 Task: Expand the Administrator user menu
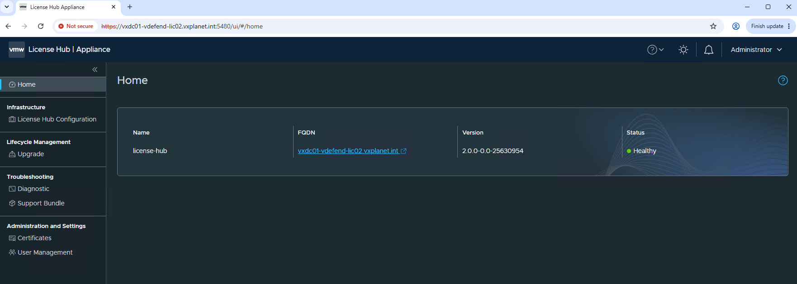pyautogui.click(x=756, y=50)
